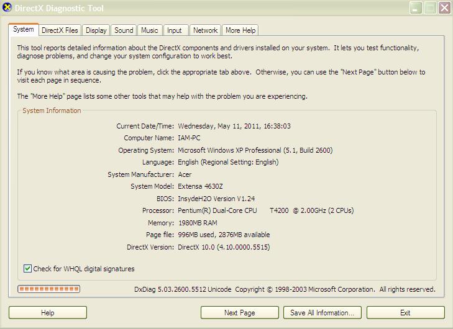Screen dimensions: 453x329
Task: Click the 'BIOS:' label
Action: pyautogui.click(x=165, y=199)
